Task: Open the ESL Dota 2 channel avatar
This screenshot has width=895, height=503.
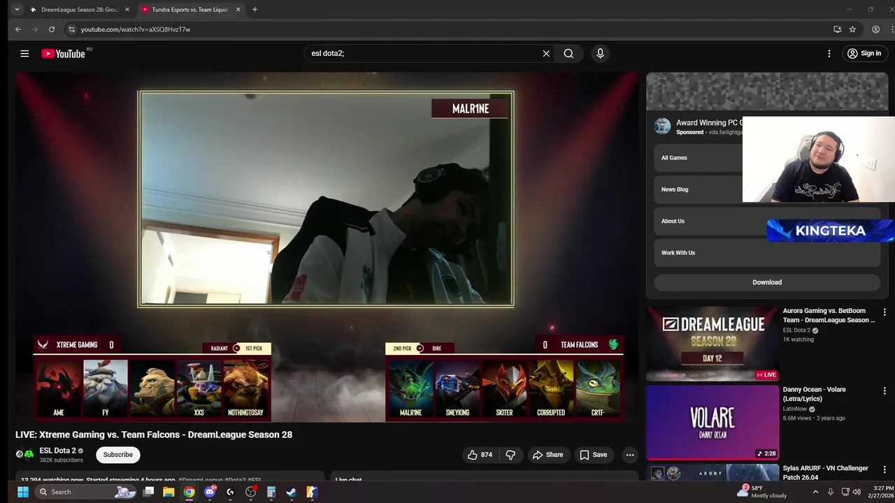Action: 24,454
